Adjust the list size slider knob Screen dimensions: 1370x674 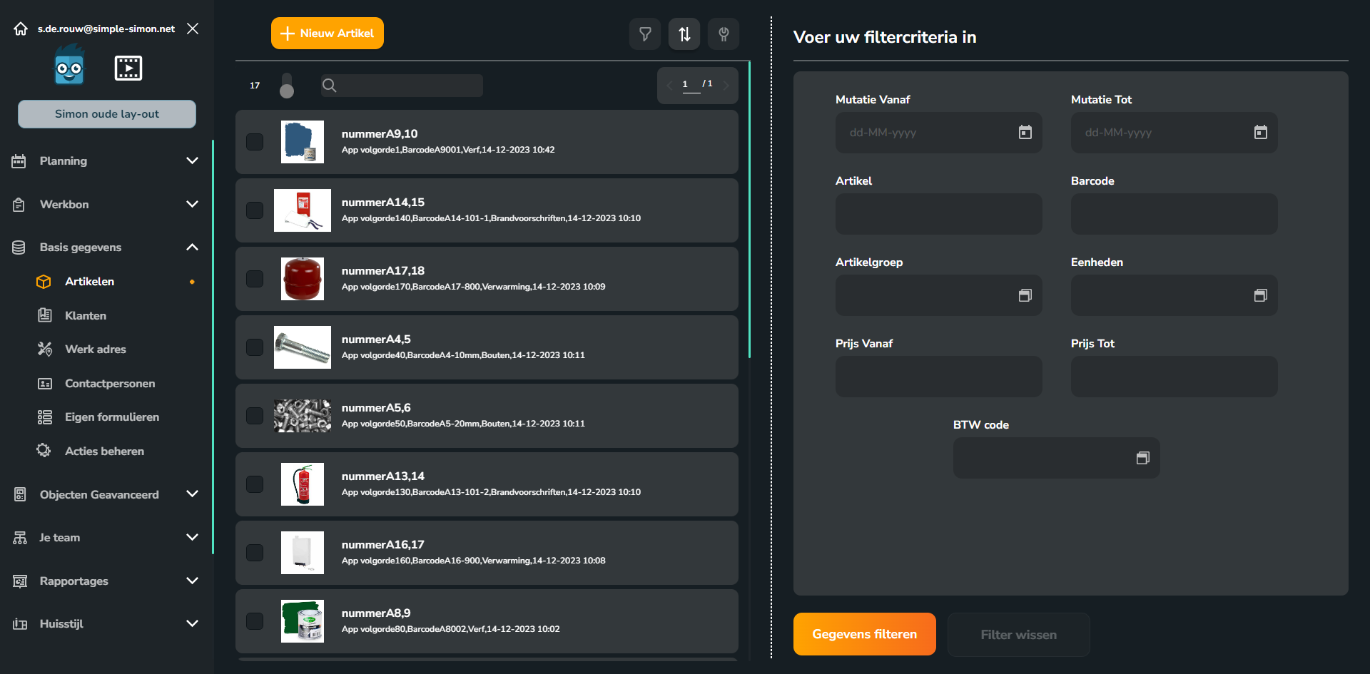[x=287, y=91]
